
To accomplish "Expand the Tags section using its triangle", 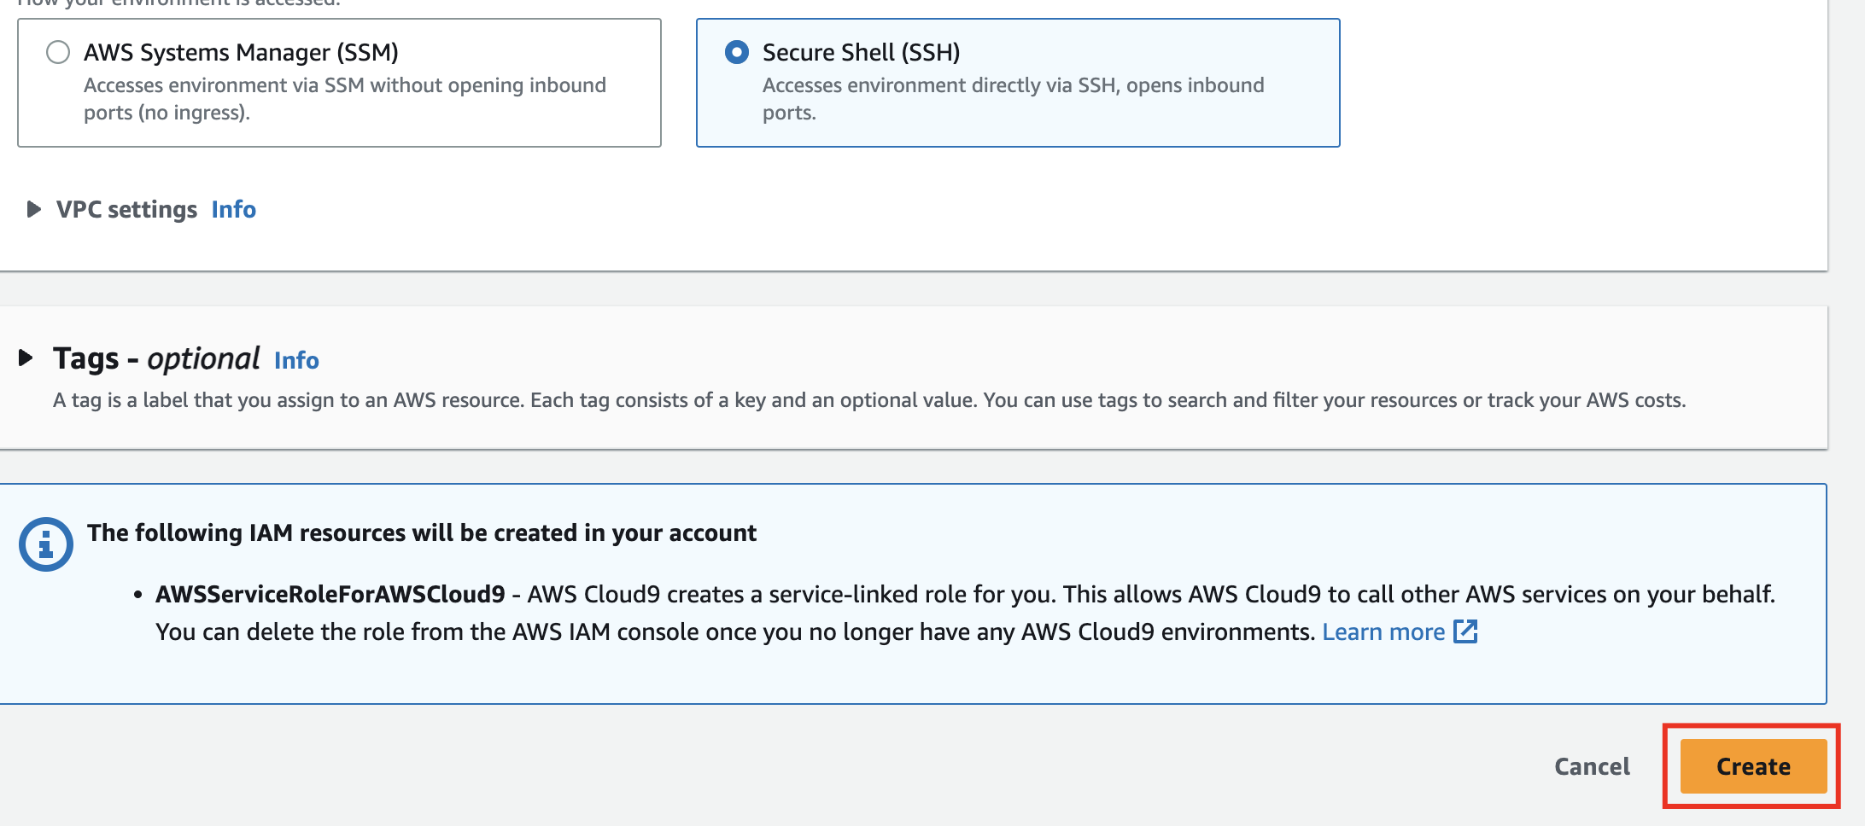I will click(26, 358).
